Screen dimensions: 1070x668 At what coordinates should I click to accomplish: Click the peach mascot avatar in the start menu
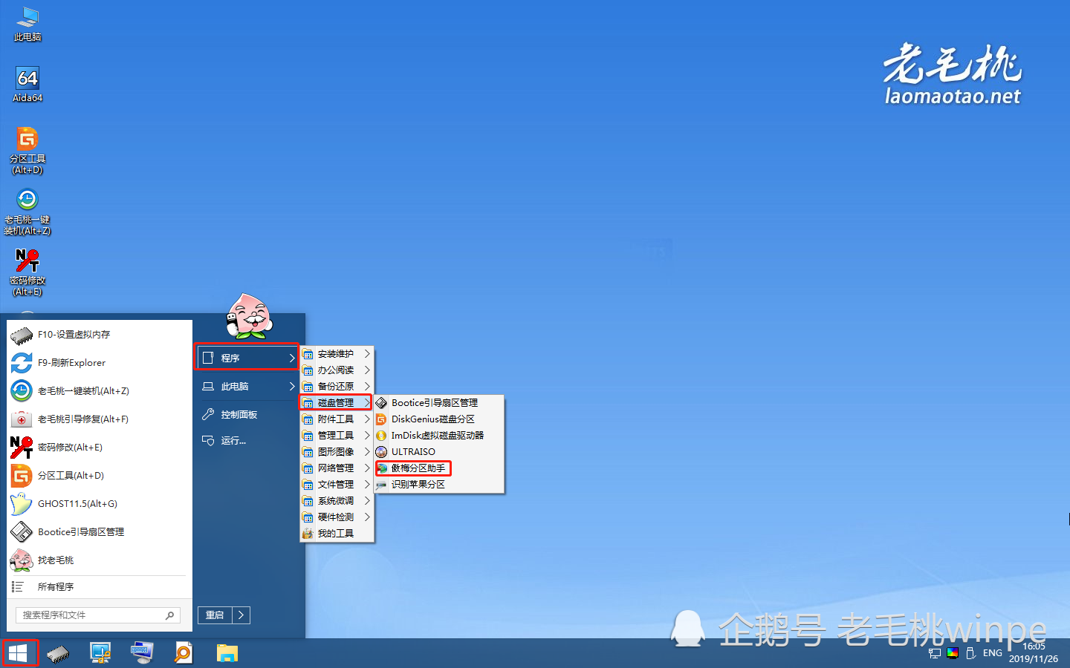249,315
